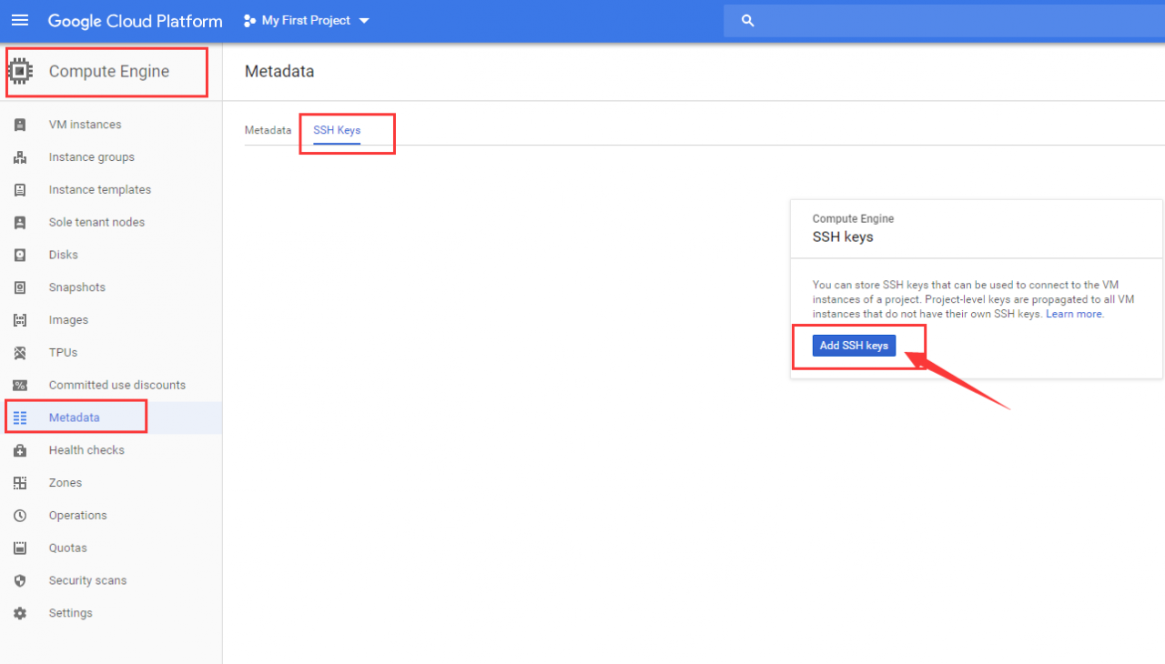
Task: Click the Disks sidebar icon
Action: [x=20, y=255]
